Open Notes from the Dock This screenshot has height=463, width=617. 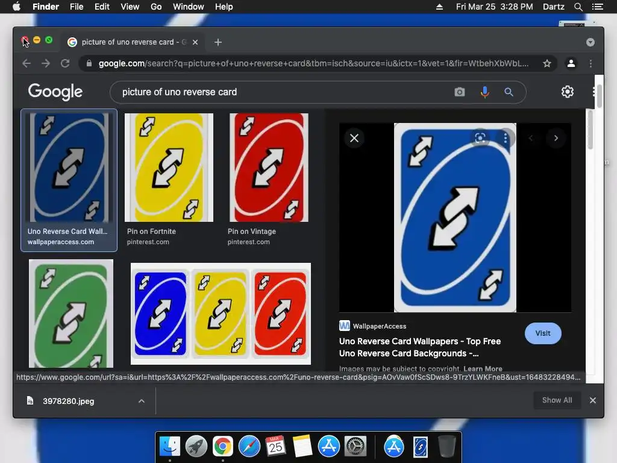click(302, 447)
